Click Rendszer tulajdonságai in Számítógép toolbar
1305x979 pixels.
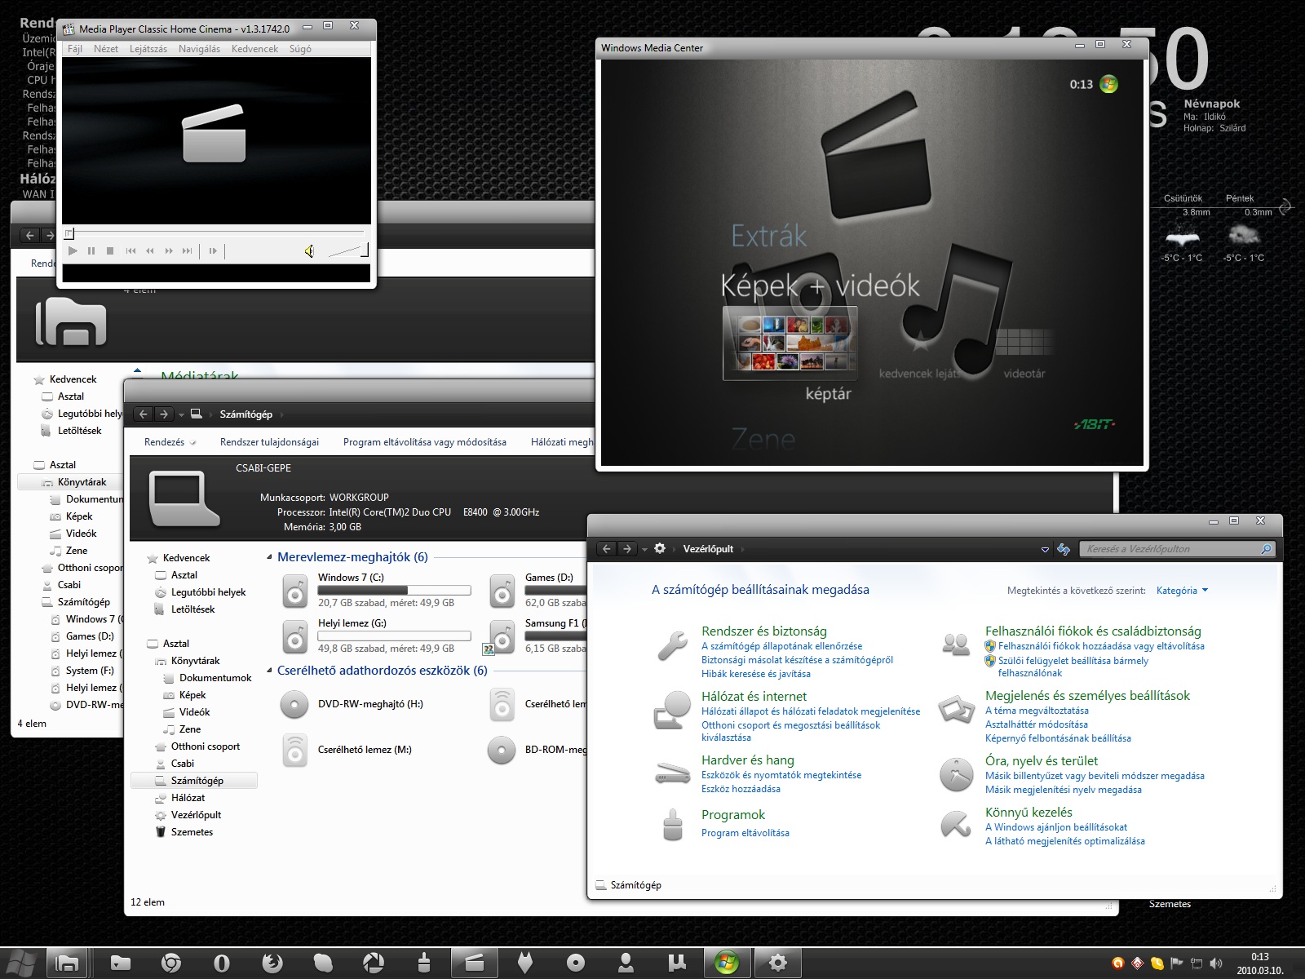point(269,442)
